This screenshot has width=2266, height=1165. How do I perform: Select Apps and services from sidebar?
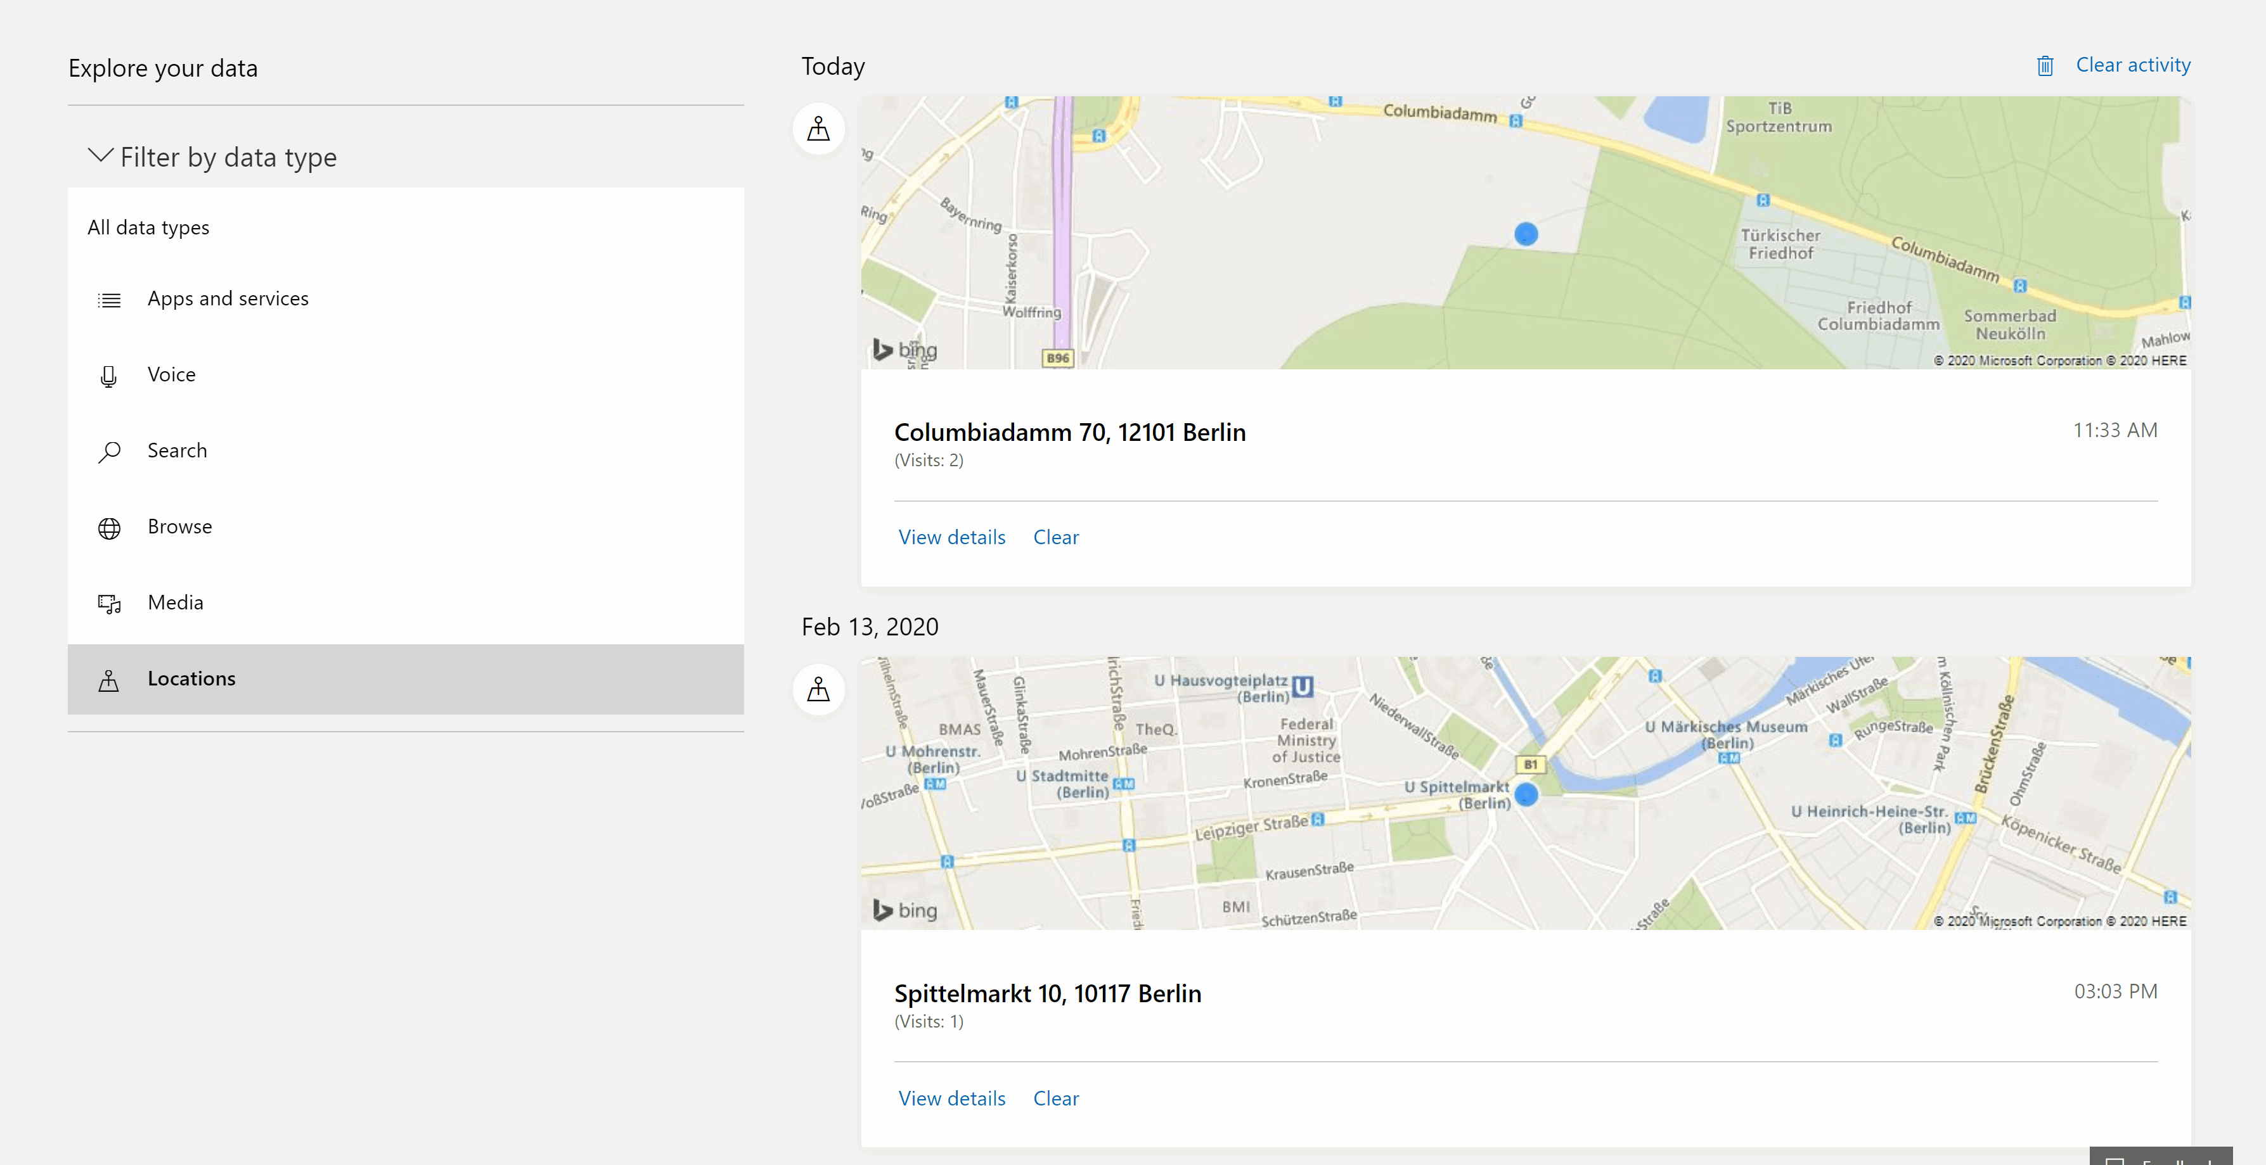228,296
